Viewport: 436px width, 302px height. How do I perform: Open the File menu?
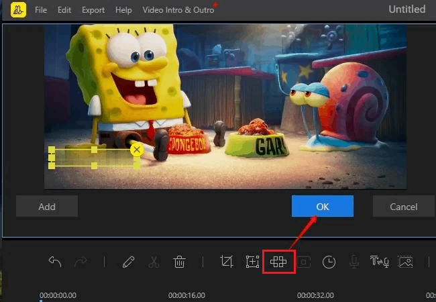pyautogui.click(x=41, y=10)
